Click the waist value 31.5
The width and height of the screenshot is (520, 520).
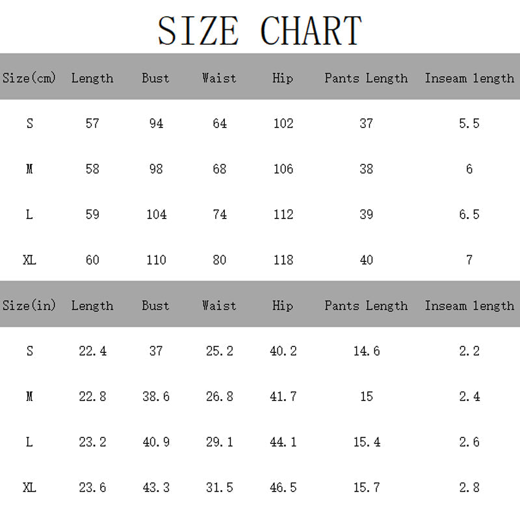(x=220, y=487)
